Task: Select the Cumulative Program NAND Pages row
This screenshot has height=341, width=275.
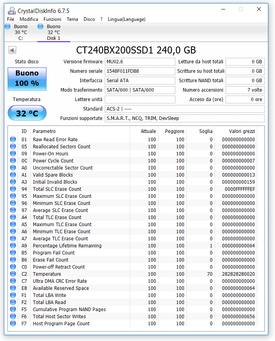Action: 133,309
